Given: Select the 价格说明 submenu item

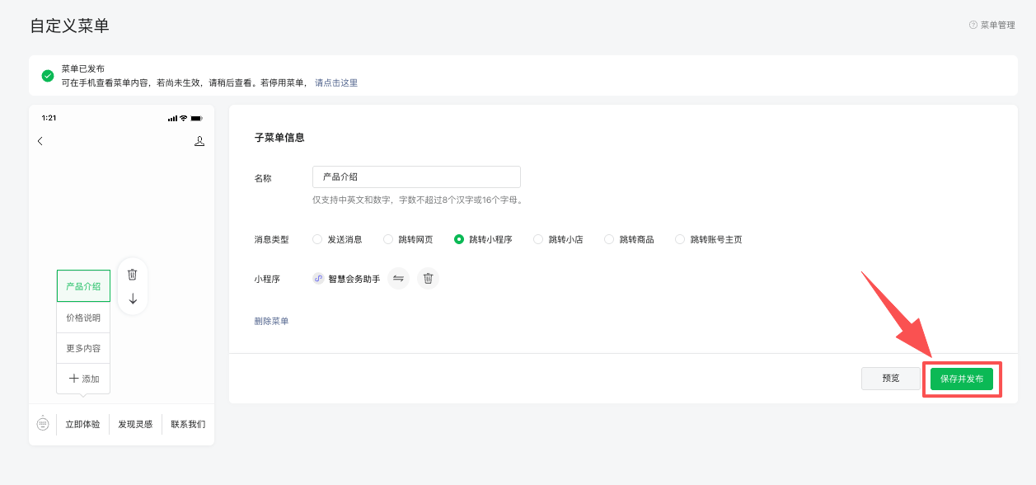Looking at the screenshot, I should (x=83, y=318).
